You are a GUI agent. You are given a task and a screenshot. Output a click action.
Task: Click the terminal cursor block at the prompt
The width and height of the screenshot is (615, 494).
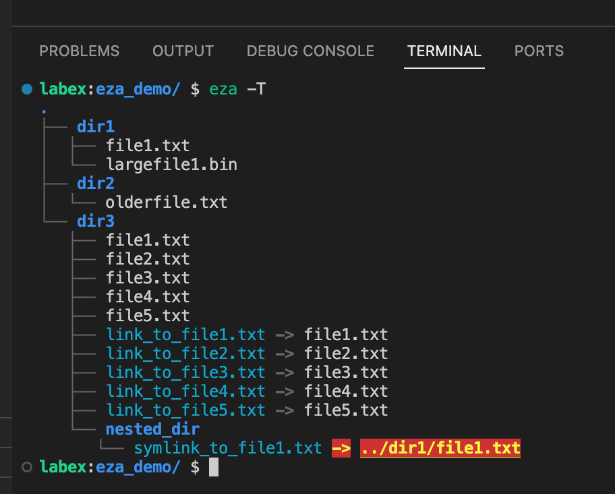coord(214,467)
